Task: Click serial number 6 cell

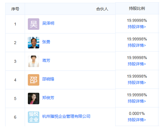Action: point(15,117)
